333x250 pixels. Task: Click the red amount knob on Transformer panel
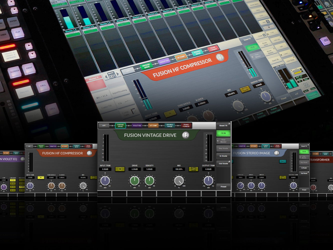tap(313, 187)
